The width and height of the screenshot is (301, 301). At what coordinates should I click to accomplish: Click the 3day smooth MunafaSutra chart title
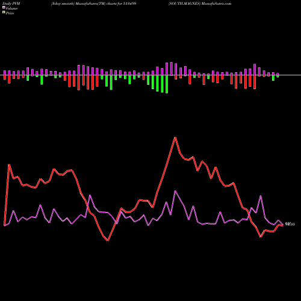pos(94,4)
